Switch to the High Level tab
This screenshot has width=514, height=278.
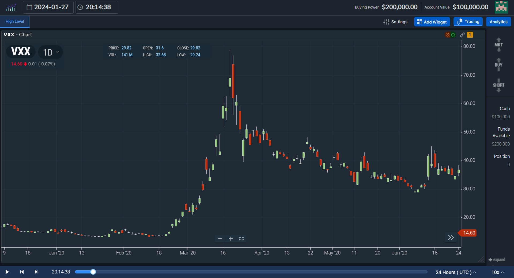point(14,21)
